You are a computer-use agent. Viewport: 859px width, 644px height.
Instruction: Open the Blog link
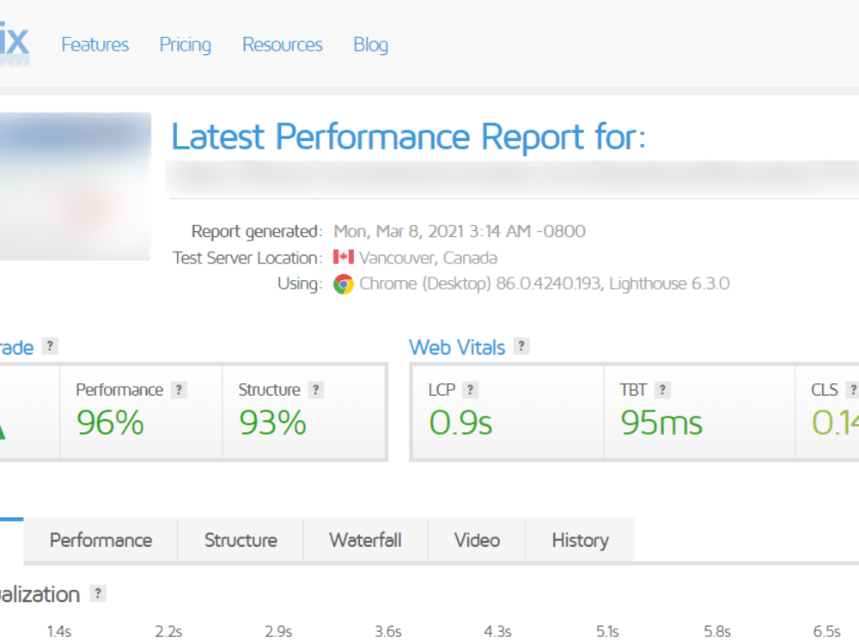370,45
